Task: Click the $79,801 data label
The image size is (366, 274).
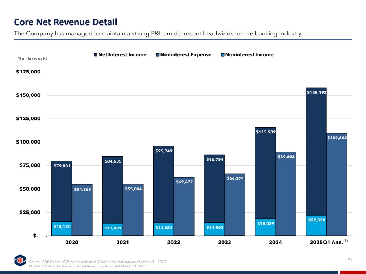Action: [62, 166]
